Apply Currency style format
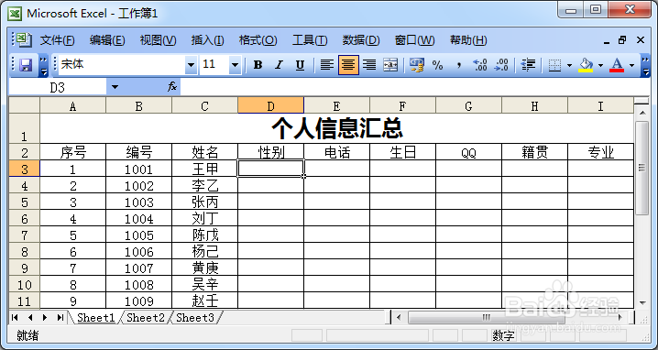This screenshot has width=658, height=350. coord(417,65)
